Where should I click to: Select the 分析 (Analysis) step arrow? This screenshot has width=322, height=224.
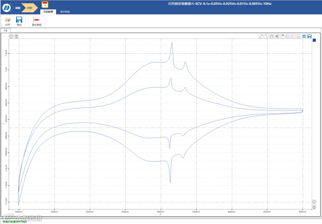coord(30,8)
